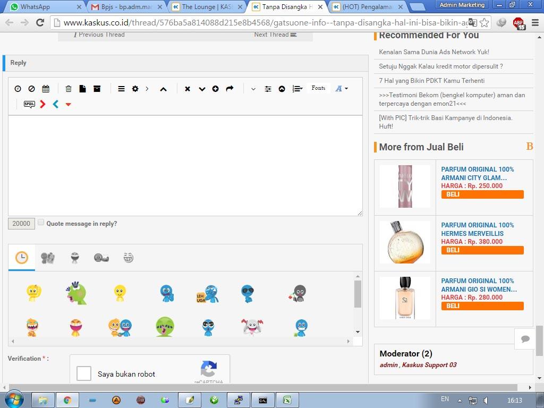Open Kaskus Support 03 moderator profile
The width and height of the screenshot is (544, 408).
(429, 364)
